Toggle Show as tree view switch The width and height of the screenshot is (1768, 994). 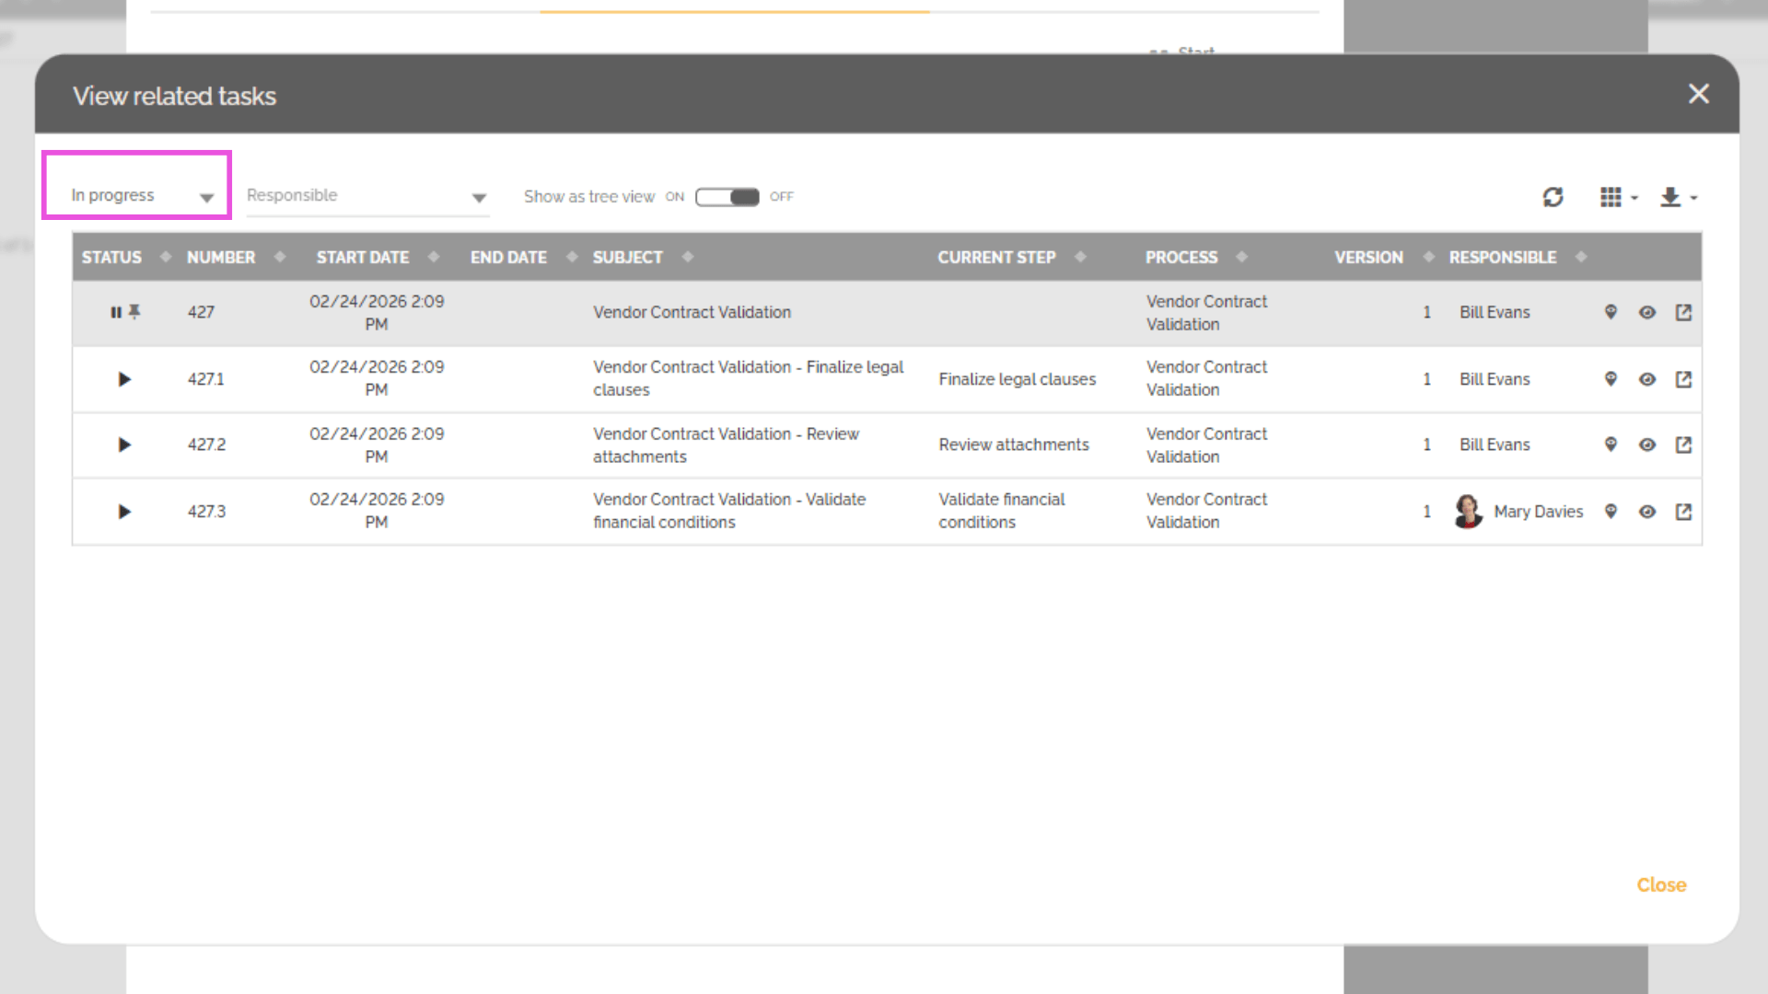click(727, 197)
